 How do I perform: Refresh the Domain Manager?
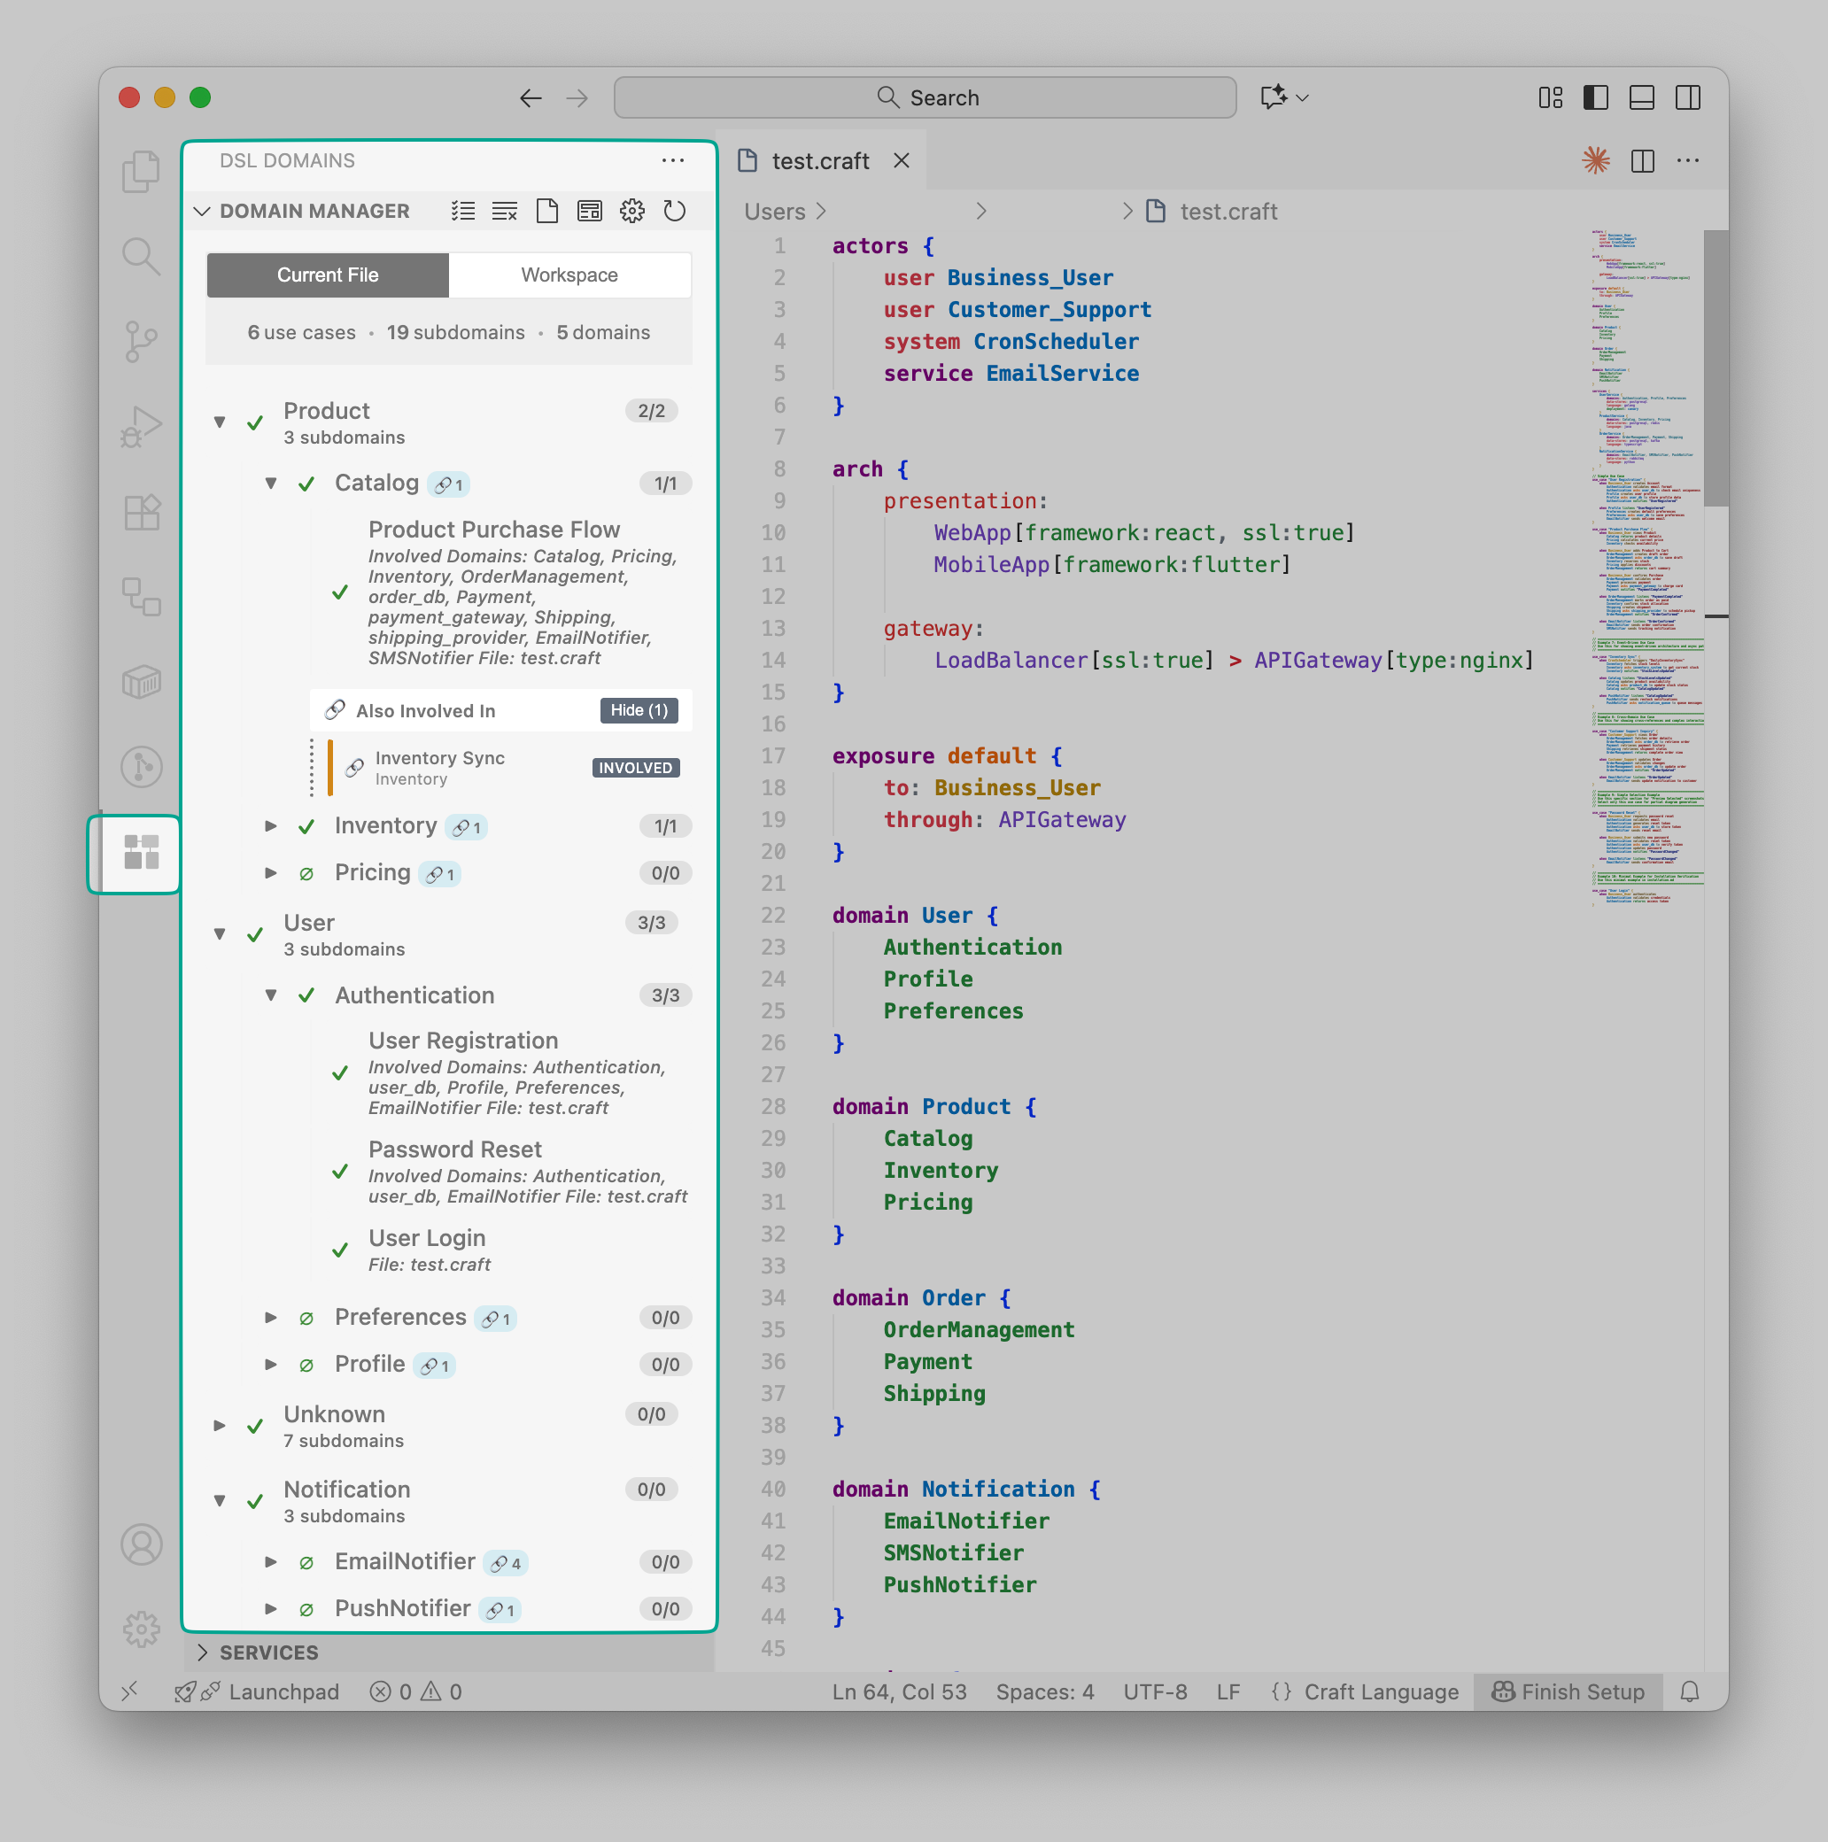click(674, 211)
